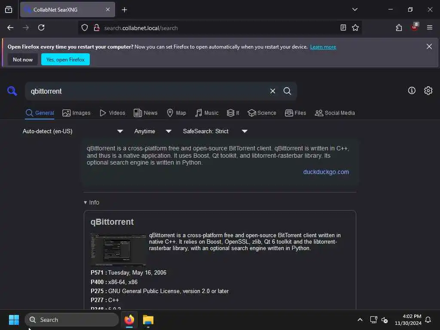Screen dimensions: 440x330
Task: Click the P571 inception date row
Action: [x=128, y=273]
